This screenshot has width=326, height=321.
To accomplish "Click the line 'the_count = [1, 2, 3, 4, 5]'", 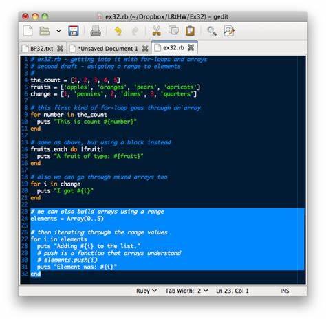I will tap(75, 80).
